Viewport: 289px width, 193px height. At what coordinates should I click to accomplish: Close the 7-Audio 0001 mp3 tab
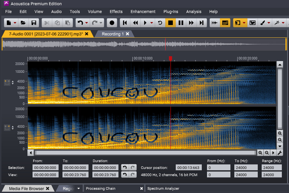(87, 34)
